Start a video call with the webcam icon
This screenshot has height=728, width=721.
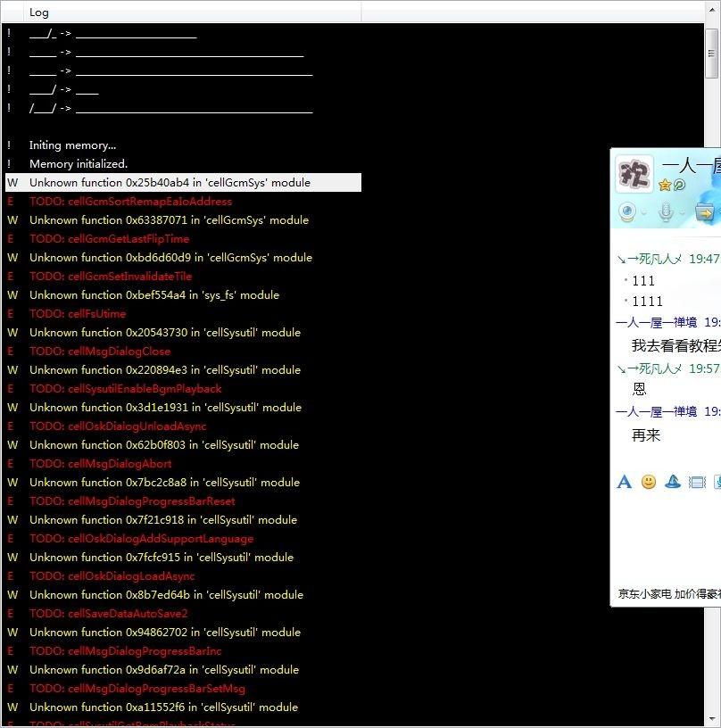(627, 212)
